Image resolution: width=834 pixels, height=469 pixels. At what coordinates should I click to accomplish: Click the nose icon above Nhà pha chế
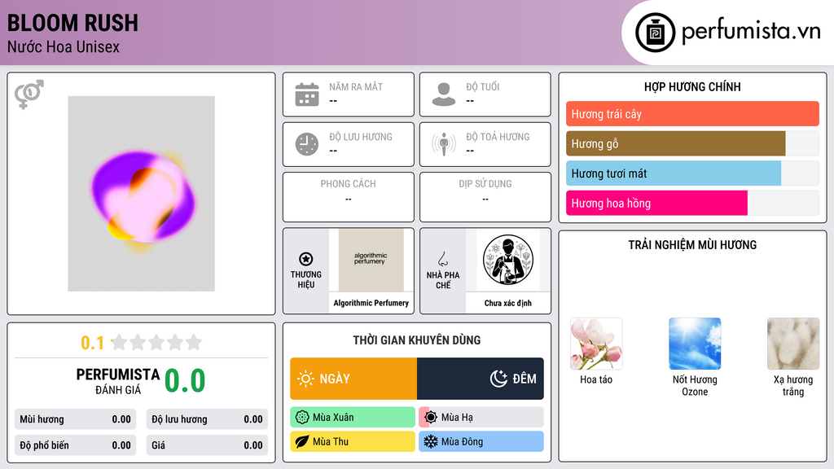[x=442, y=259]
